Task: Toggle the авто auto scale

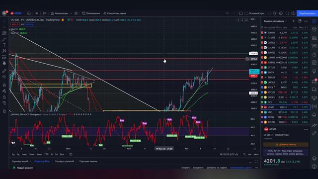Action: pos(256,155)
